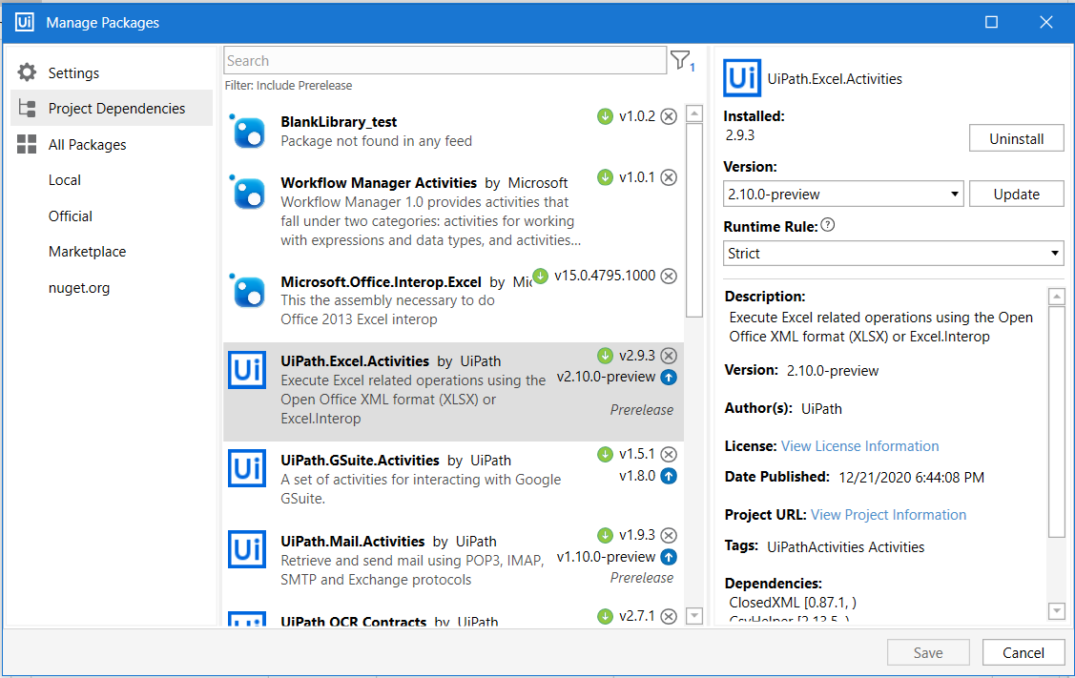Click update arrow for UiPath.Mail.Activities v1.10.0-preview
The width and height of the screenshot is (1075, 678).
(669, 557)
